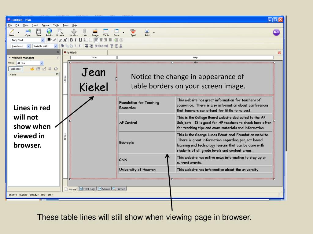Click the 'AP Central' table cell
Screen dimensions: 313x234
[147, 122]
